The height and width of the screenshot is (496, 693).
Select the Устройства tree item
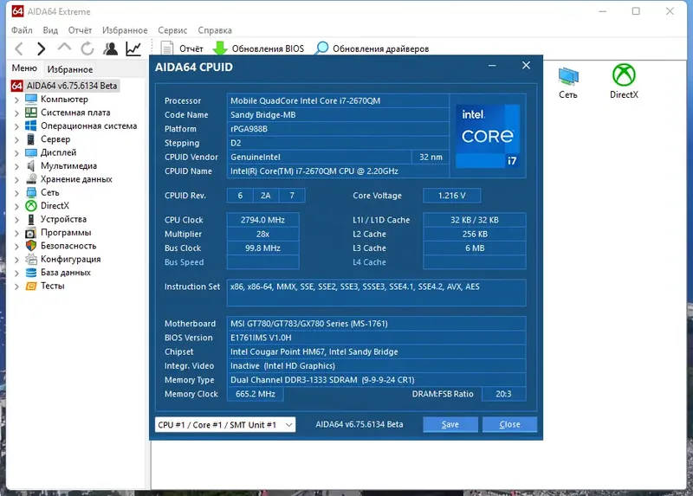pos(63,219)
